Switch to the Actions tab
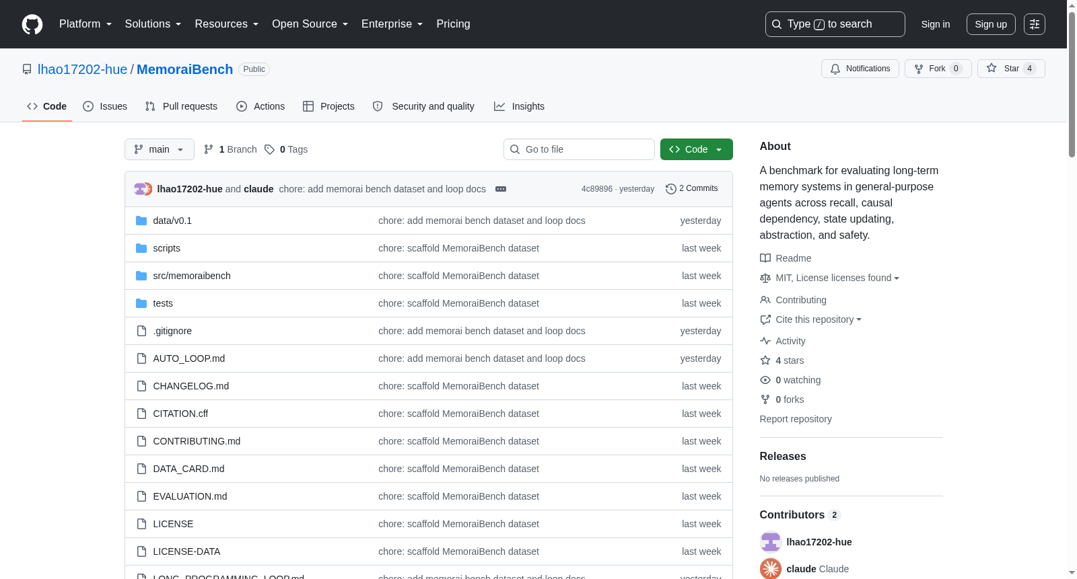The image size is (1077, 579). 260,106
